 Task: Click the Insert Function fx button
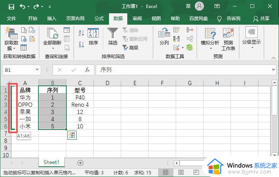pyautogui.click(x=87, y=70)
